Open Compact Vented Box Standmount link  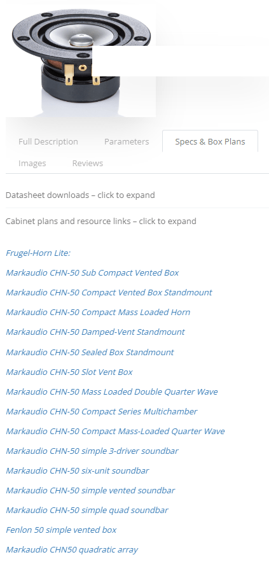pyautogui.click(x=109, y=292)
